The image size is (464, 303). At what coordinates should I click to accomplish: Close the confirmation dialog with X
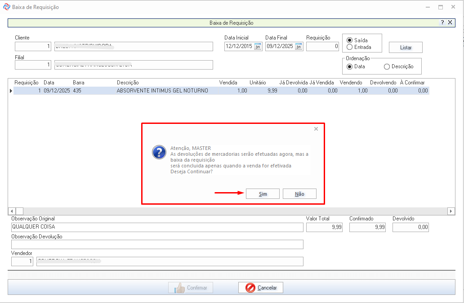[316, 129]
